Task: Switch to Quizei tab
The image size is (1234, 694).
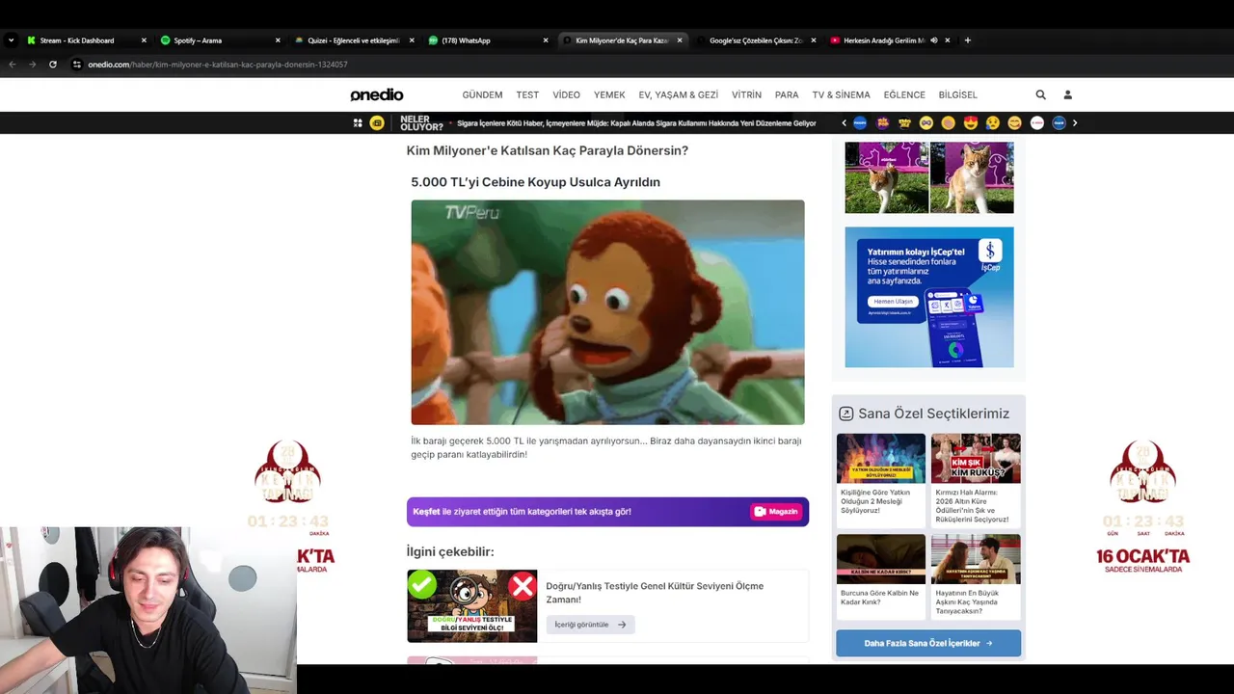Action: [x=353, y=40]
